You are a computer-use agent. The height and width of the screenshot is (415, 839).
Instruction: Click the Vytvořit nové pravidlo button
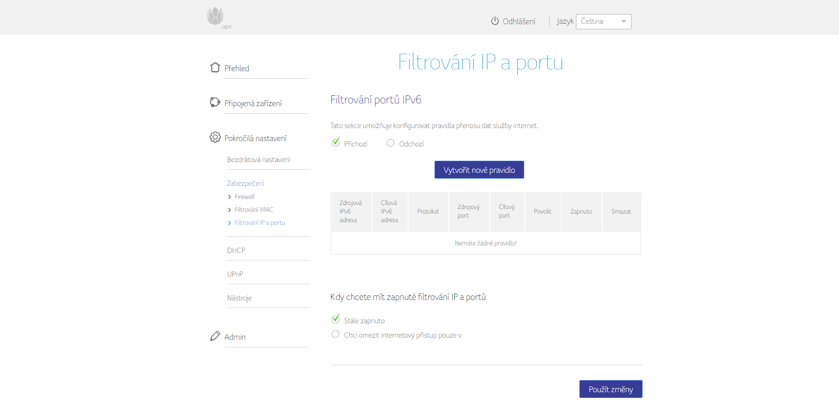(x=479, y=170)
